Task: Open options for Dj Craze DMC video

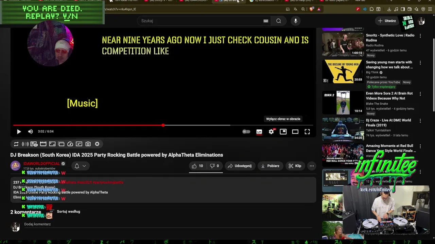Action: coord(420,121)
